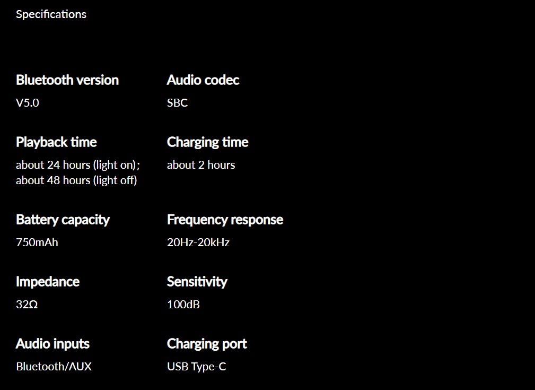535x390 pixels.
Task: Select the Battery capacity label
Action: pyautogui.click(x=63, y=220)
